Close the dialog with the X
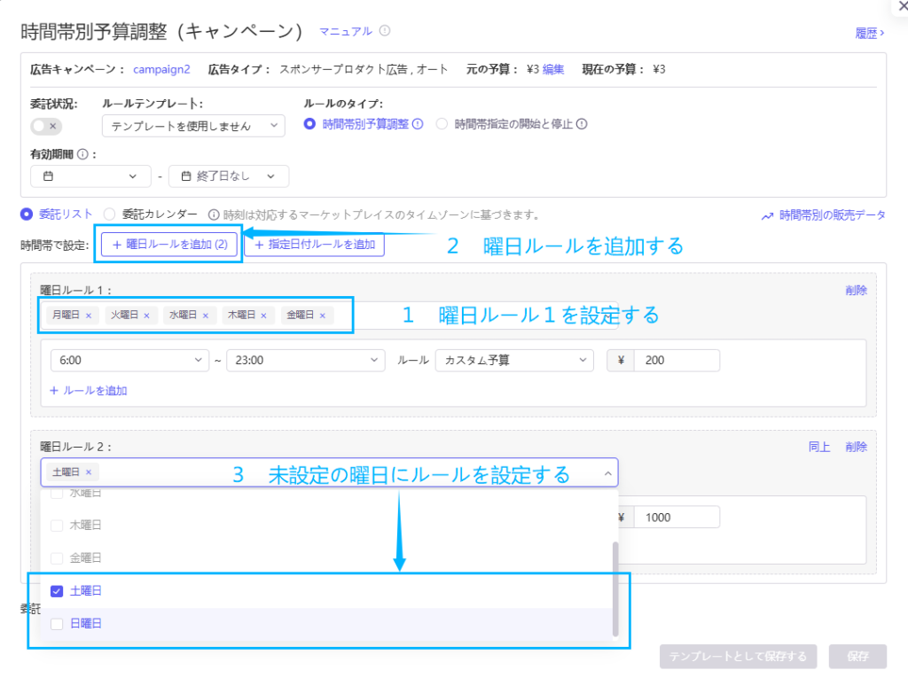 pyautogui.click(x=902, y=6)
